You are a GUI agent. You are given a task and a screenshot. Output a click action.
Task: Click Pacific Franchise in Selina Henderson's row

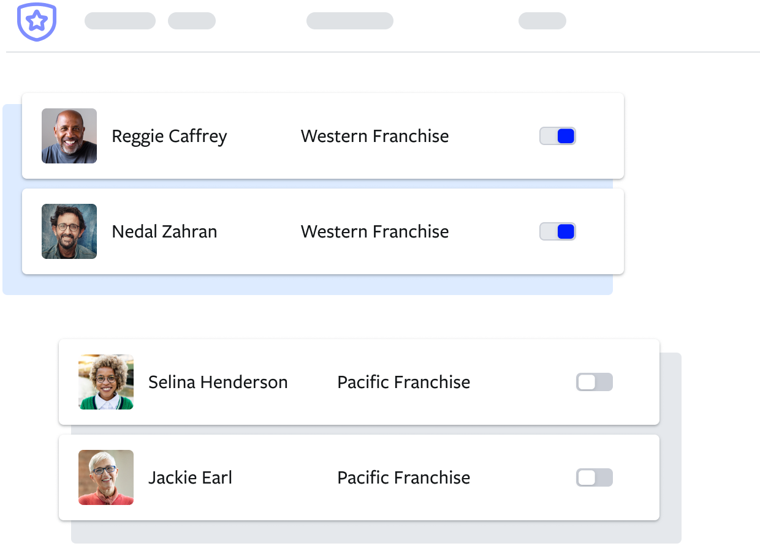tap(404, 383)
